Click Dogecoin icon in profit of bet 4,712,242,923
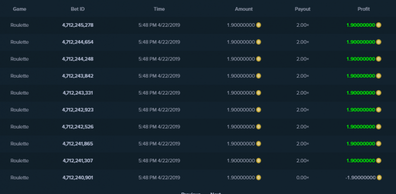 tap(378, 110)
